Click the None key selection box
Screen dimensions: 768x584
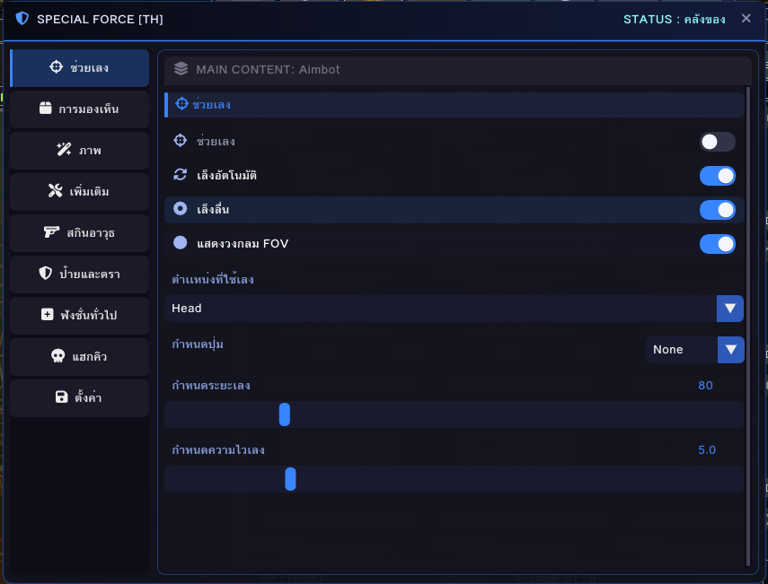(x=695, y=350)
